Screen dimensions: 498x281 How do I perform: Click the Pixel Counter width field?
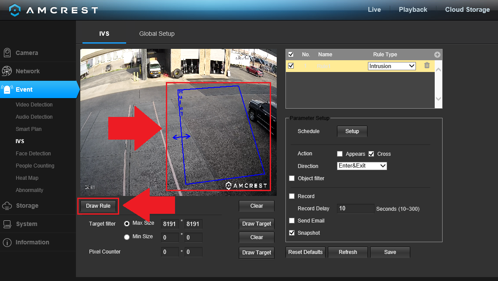170,252
